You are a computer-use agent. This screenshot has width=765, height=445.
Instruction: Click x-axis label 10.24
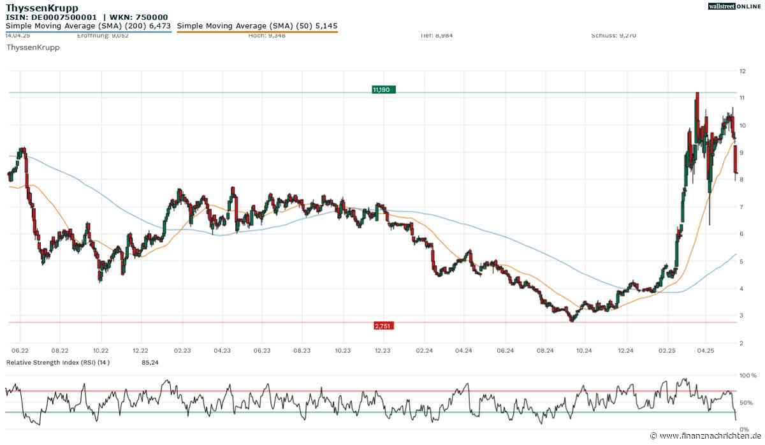584,351
